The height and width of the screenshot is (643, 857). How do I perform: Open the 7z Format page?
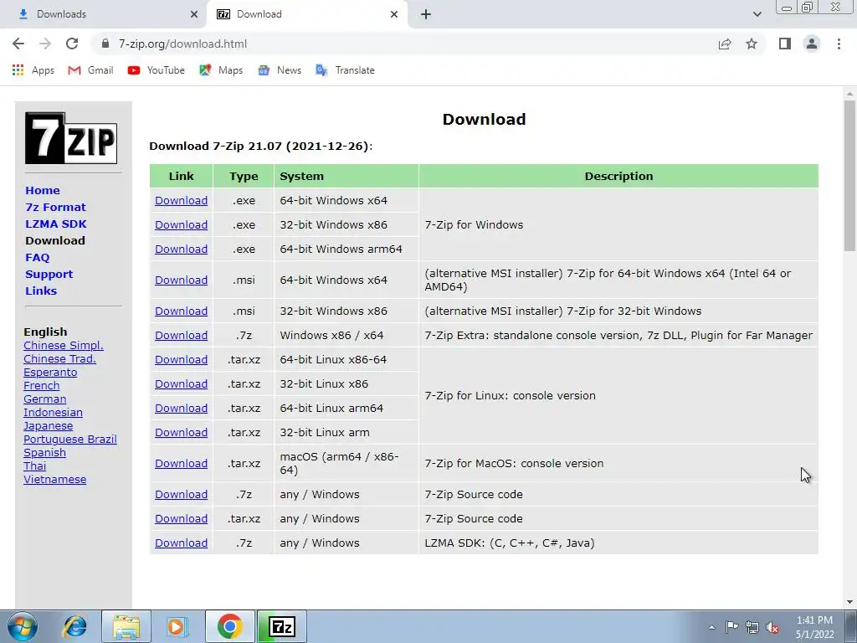point(56,208)
